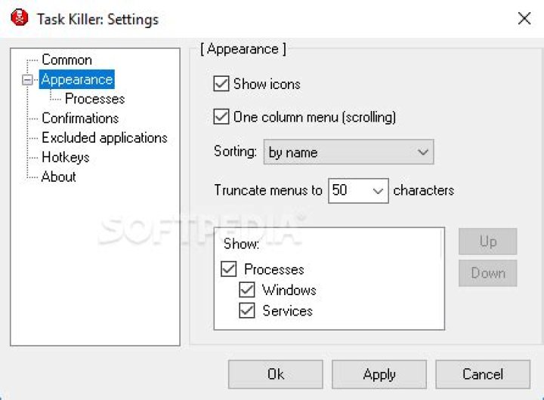This screenshot has width=544, height=400.
Task: Cancel the settings dialog
Action: coord(483,374)
